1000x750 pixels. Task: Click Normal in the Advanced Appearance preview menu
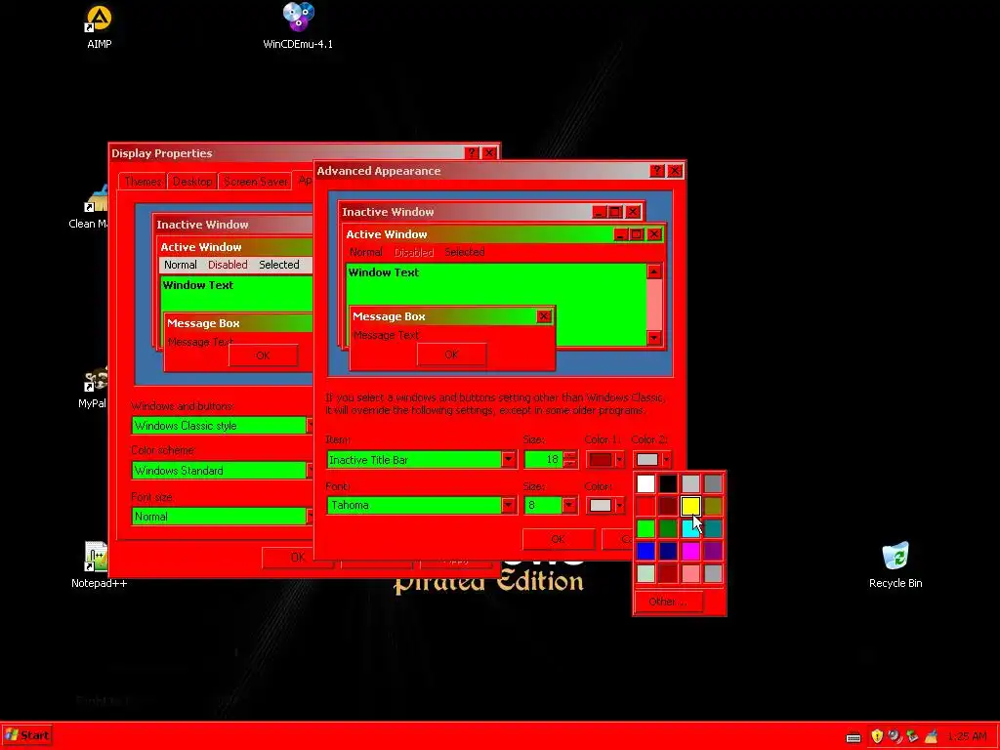coord(366,252)
